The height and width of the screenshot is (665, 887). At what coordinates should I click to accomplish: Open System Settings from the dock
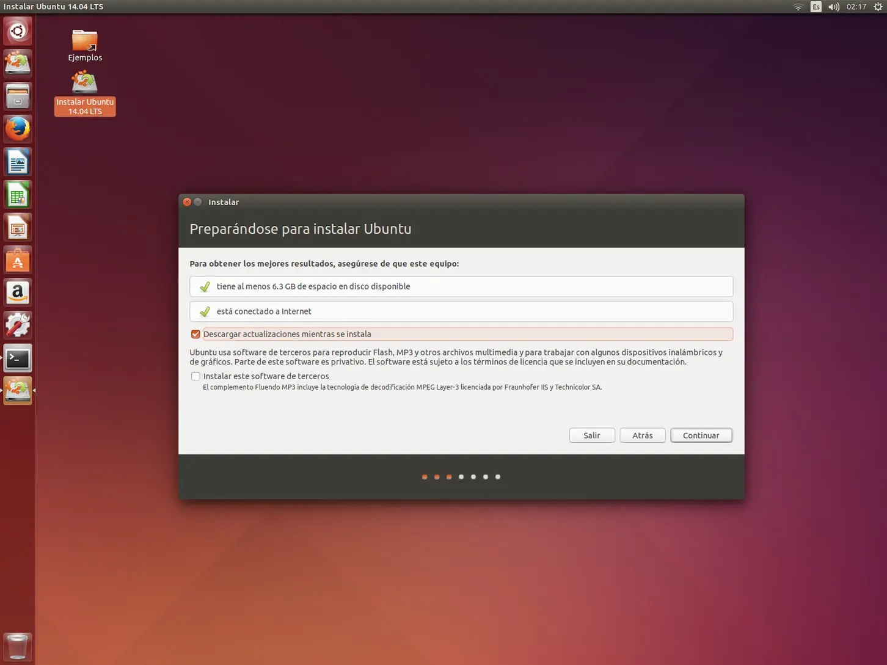coord(18,325)
